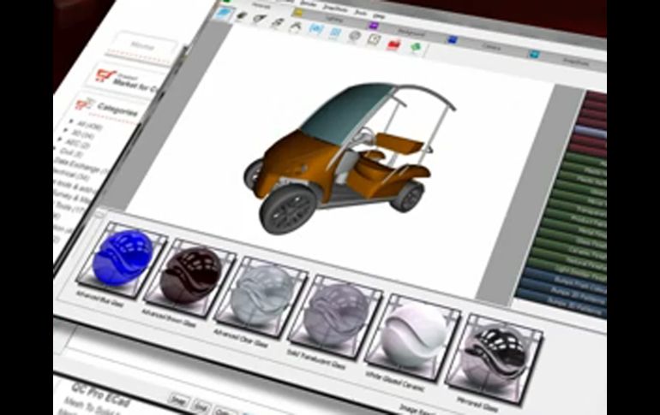This screenshot has width=660, height=415.
Task: Select the Advanced Brown Glass material
Action: tap(189, 272)
